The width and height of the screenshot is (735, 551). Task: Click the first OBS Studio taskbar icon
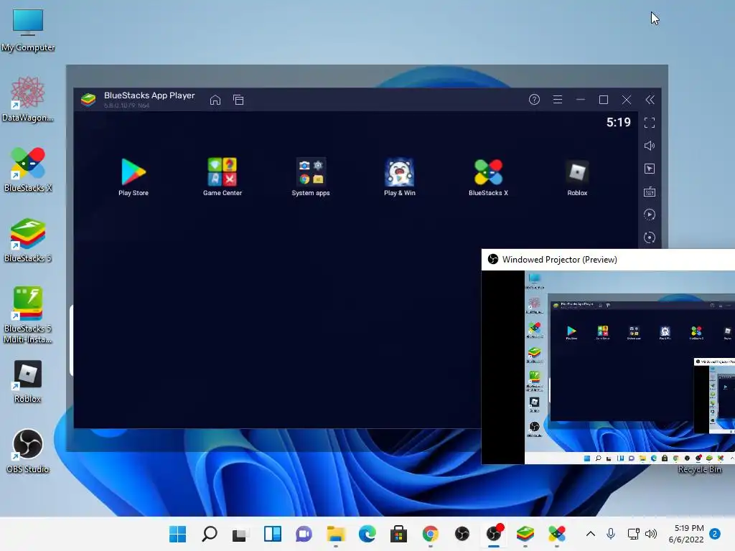coord(462,534)
